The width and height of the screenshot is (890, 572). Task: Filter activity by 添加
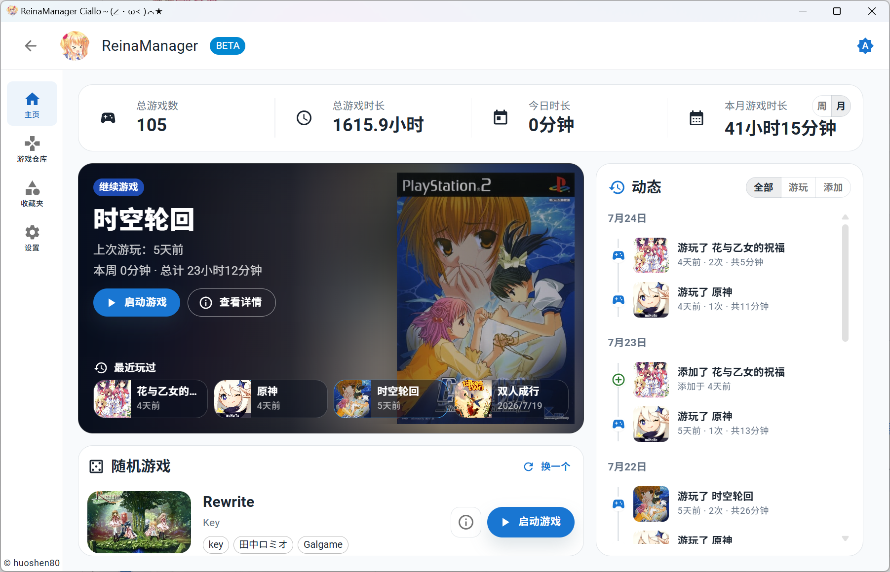pyautogui.click(x=833, y=187)
